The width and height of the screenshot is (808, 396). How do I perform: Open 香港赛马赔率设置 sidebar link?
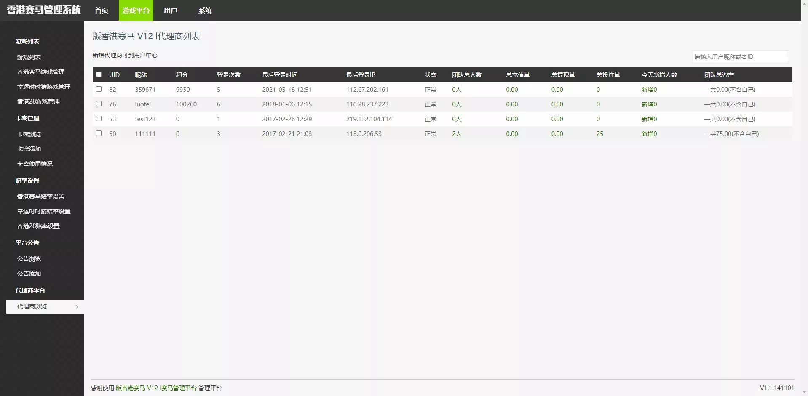click(x=41, y=197)
